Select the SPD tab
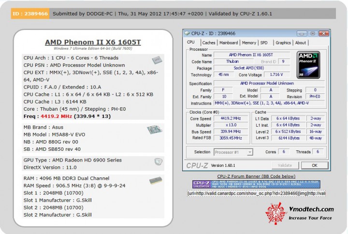The height and width of the screenshot is (234, 348). point(264,43)
